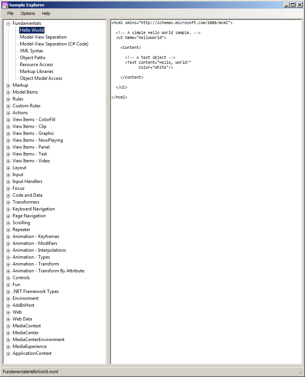Viewport: 305px width, 377px height.
Task: Select the MediaExperience tree label
Action: click(29, 346)
